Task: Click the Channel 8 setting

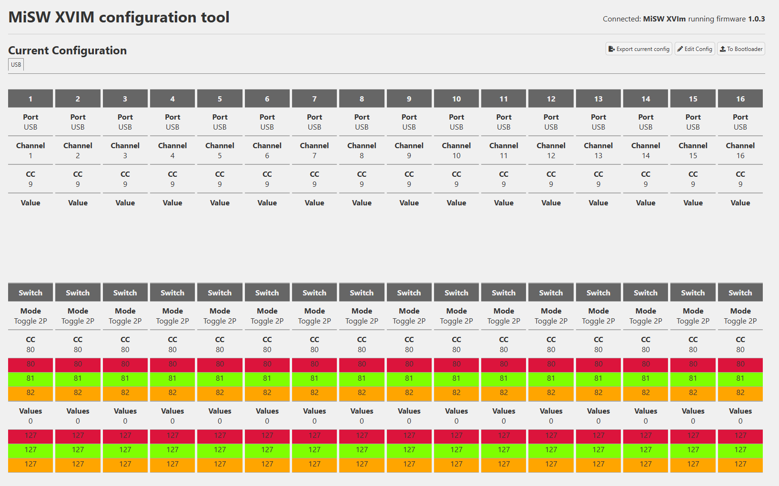Action: coord(362,151)
